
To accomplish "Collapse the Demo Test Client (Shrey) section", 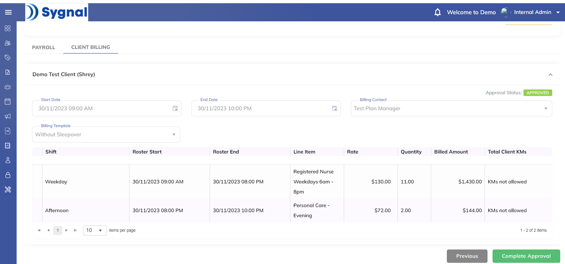I will (550, 75).
